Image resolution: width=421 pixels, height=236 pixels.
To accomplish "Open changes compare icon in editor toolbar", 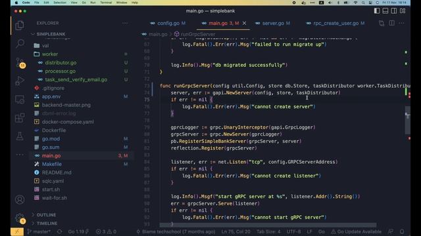I will [382, 24].
